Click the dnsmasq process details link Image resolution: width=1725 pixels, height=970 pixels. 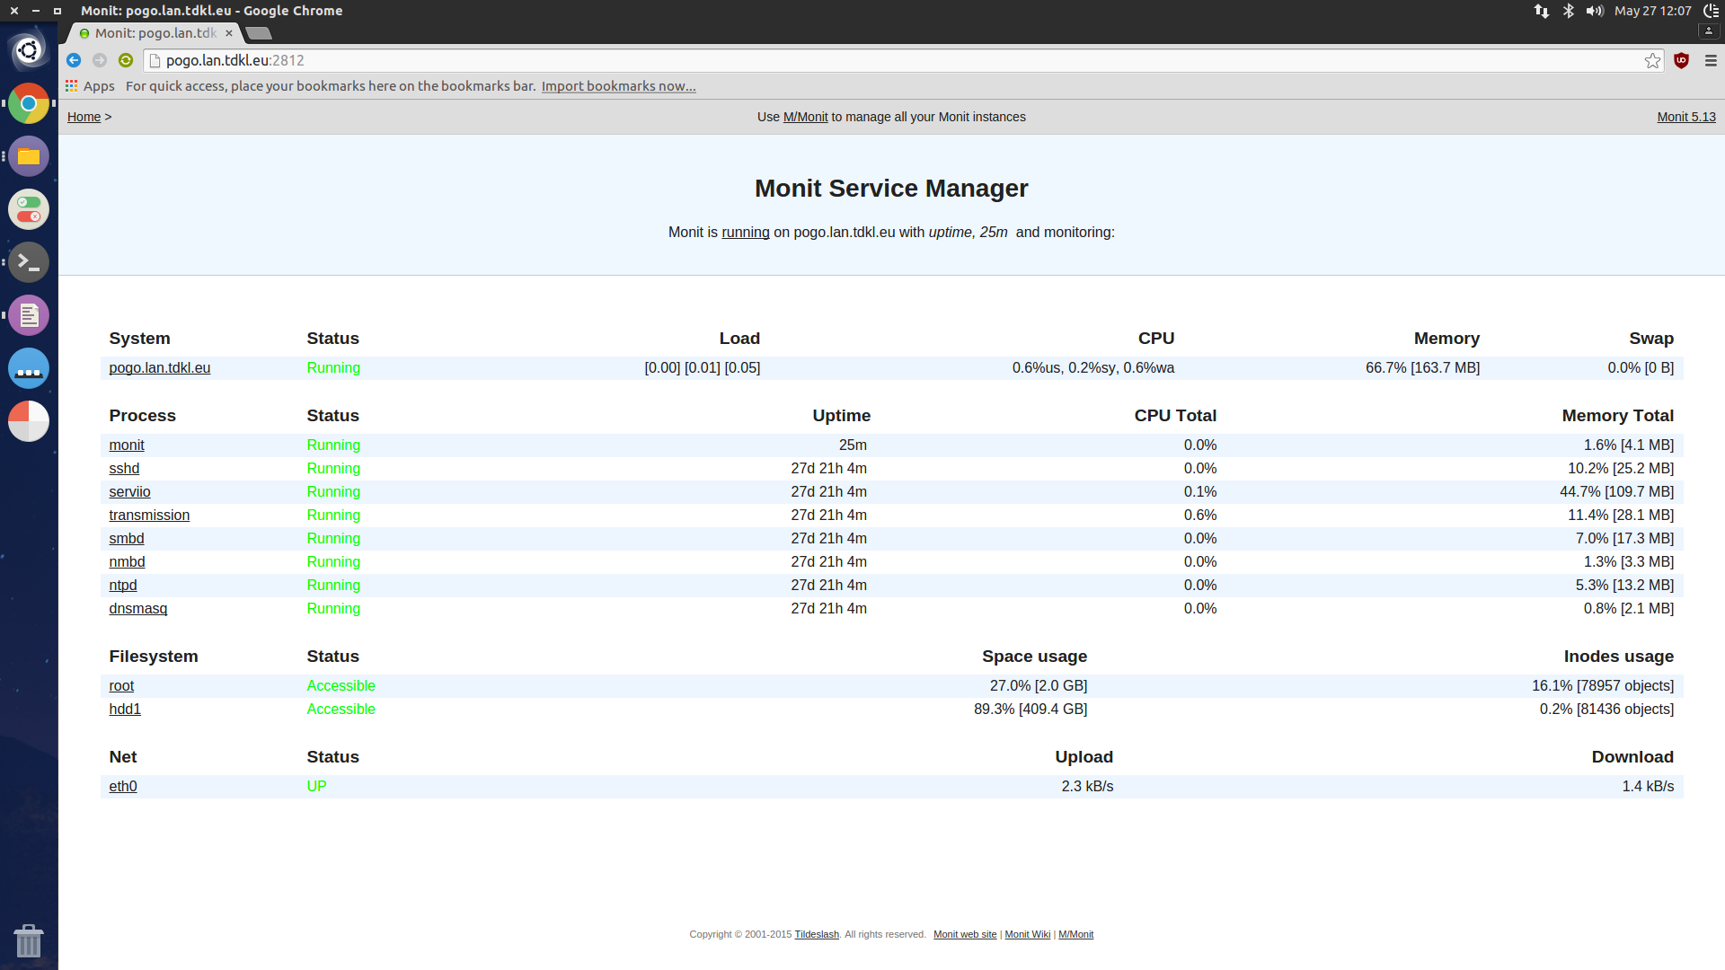tap(137, 607)
